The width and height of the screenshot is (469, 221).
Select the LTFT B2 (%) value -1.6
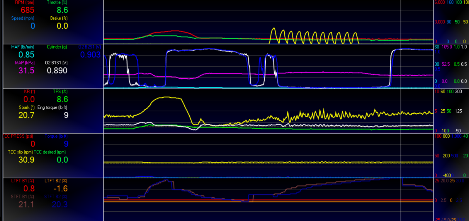(61, 189)
